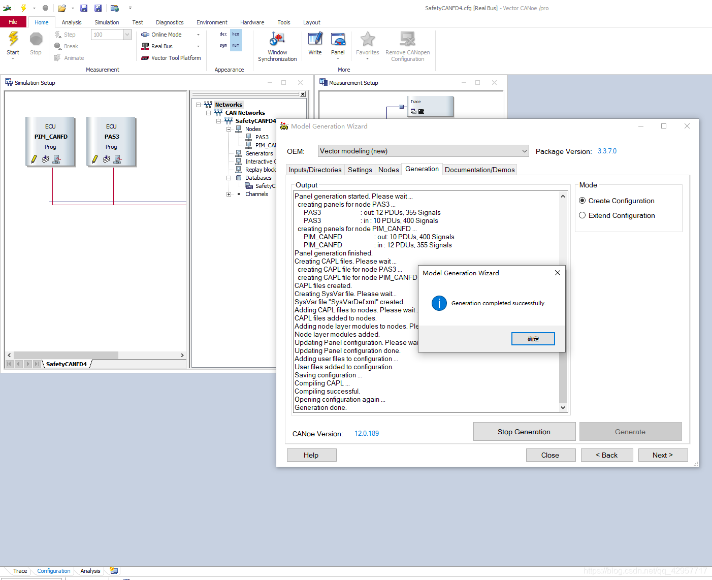This screenshot has height=580, width=712.
Task: Switch to the Analysis ribbon tab
Action: point(72,22)
